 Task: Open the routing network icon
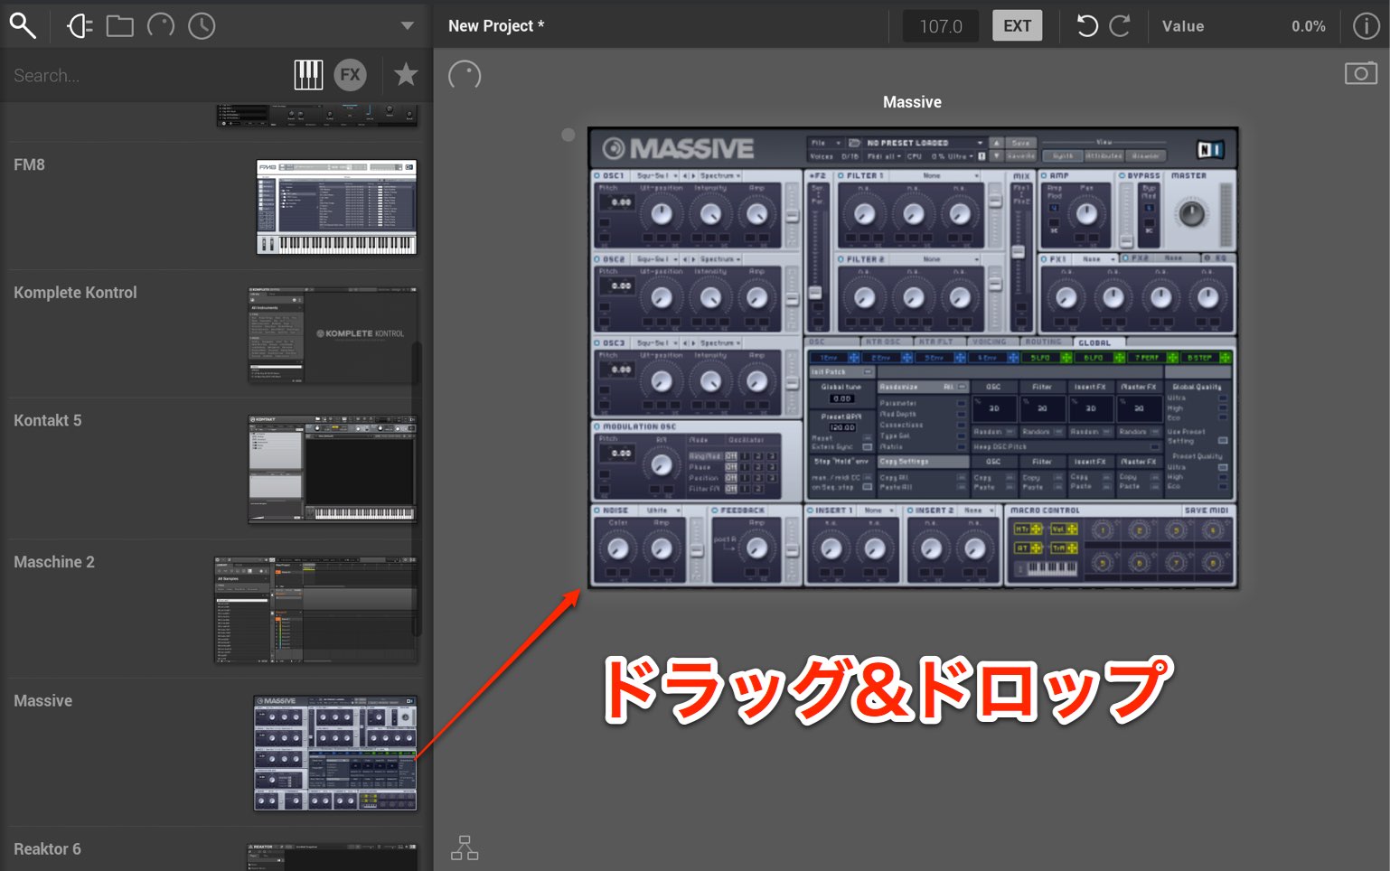pos(465,848)
